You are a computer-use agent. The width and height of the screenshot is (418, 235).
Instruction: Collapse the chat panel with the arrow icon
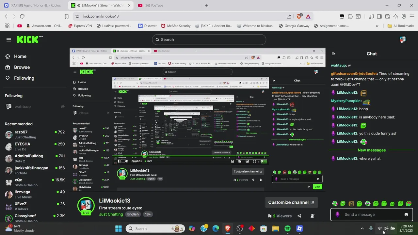pyautogui.click(x=333, y=54)
